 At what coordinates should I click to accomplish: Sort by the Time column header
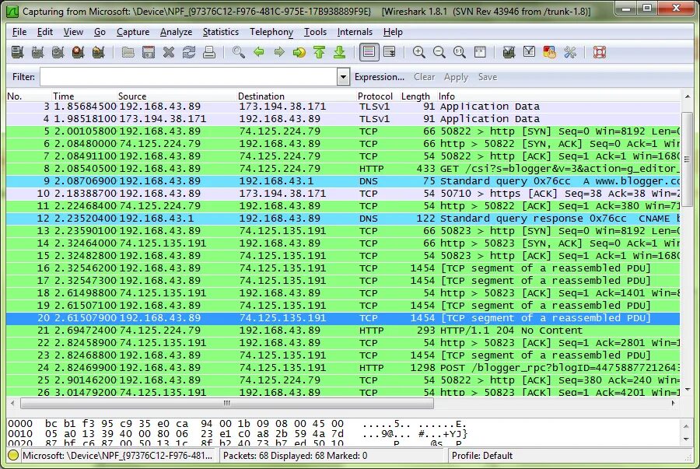[x=84, y=96]
